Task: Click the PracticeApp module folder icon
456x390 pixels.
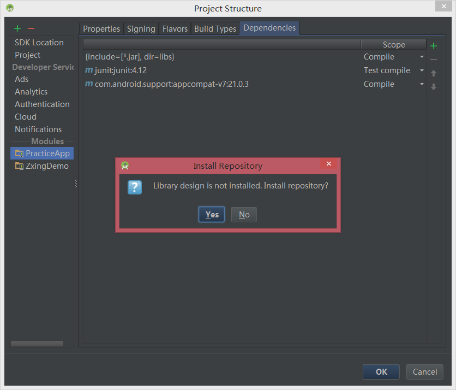Action: pos(19,153)
